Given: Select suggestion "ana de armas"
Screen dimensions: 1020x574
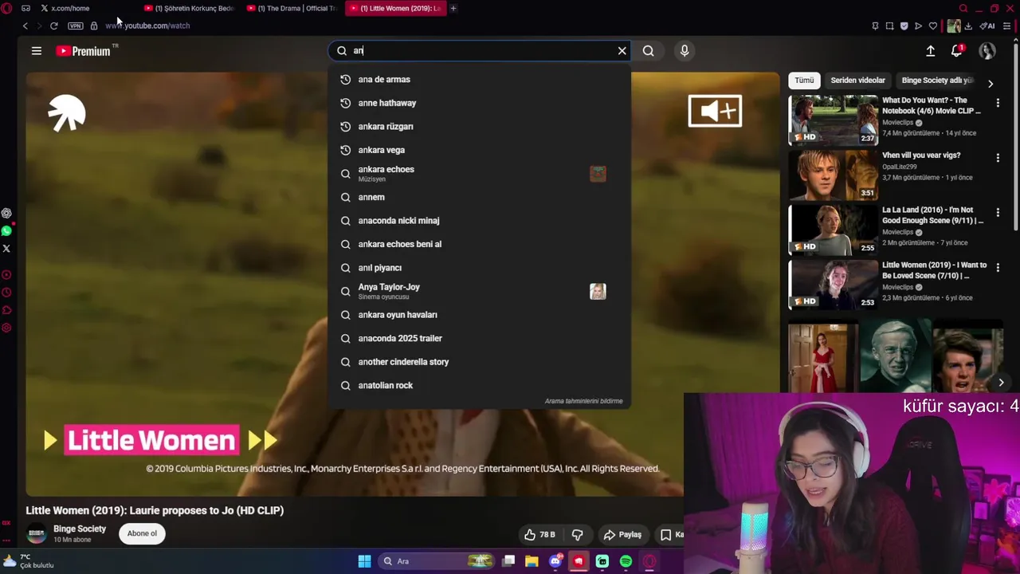Looking at the screenshot, I should tap(479, 80).
